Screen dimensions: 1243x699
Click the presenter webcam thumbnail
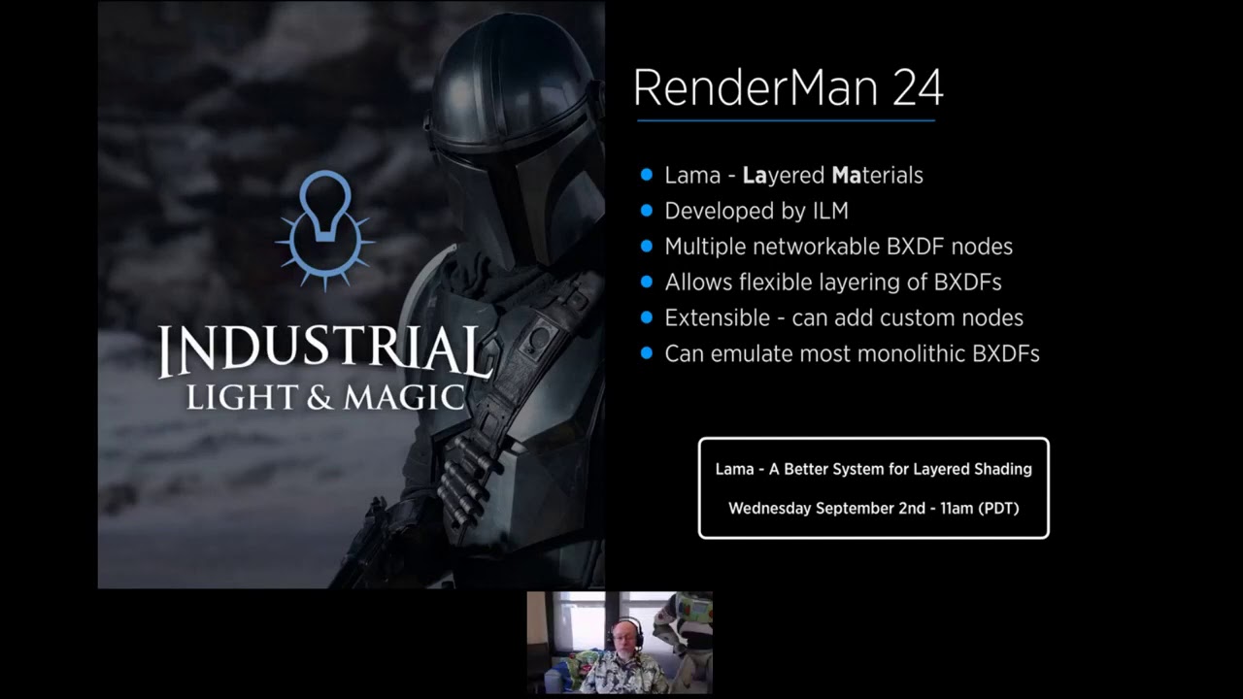coord(620,643)
